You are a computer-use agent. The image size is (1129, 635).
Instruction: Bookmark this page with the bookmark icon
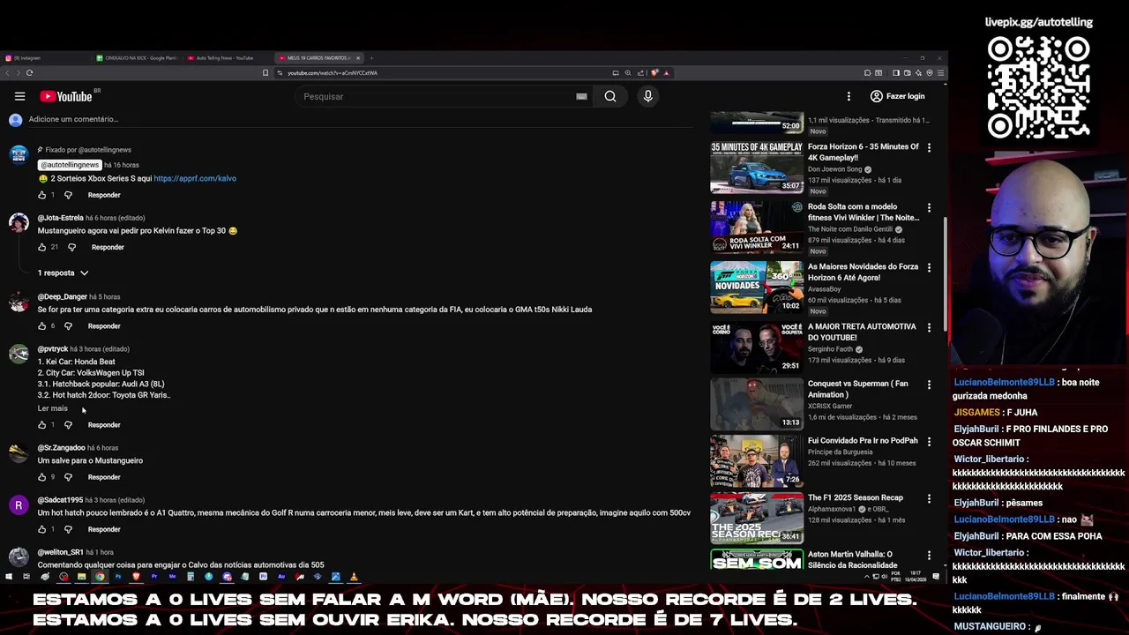click(265, 73)
